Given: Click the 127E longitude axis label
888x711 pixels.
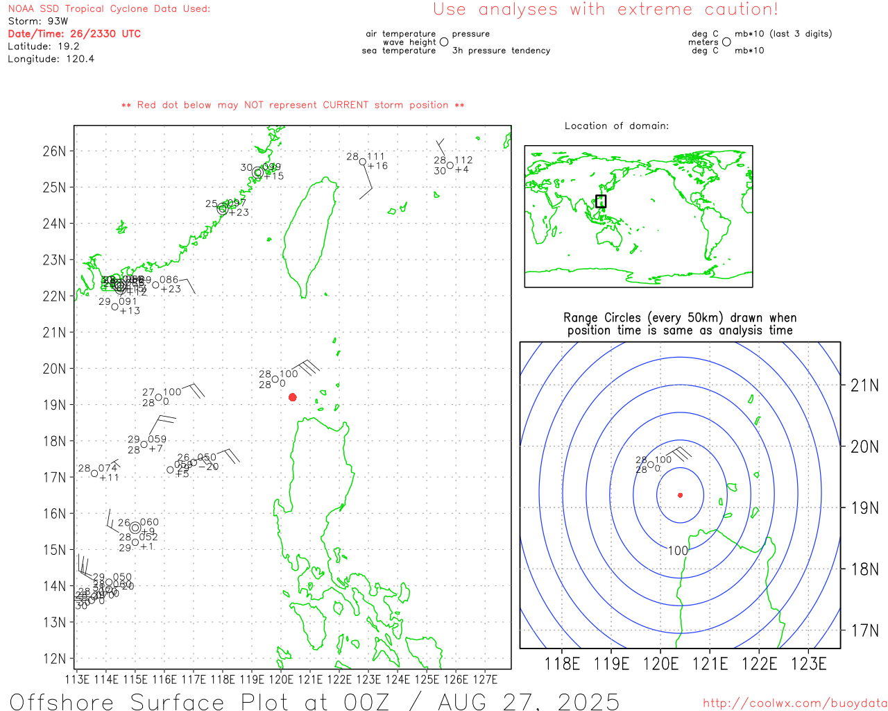Looking at the screenshot, I should tap(484, 680).
